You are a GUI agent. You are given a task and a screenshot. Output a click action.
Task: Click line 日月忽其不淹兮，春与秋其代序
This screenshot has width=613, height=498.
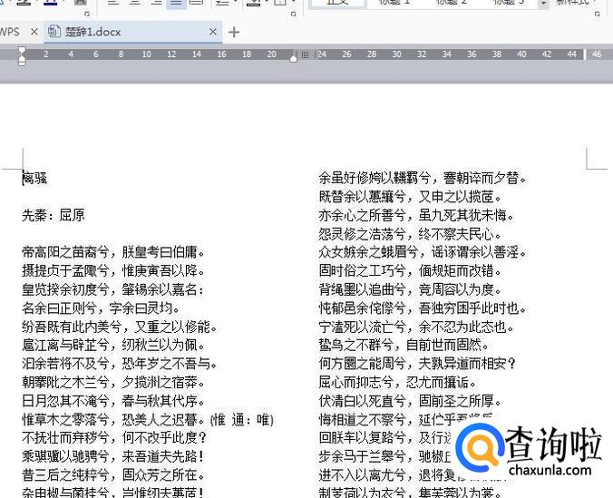pyautogui.click(x=113, y=401)
